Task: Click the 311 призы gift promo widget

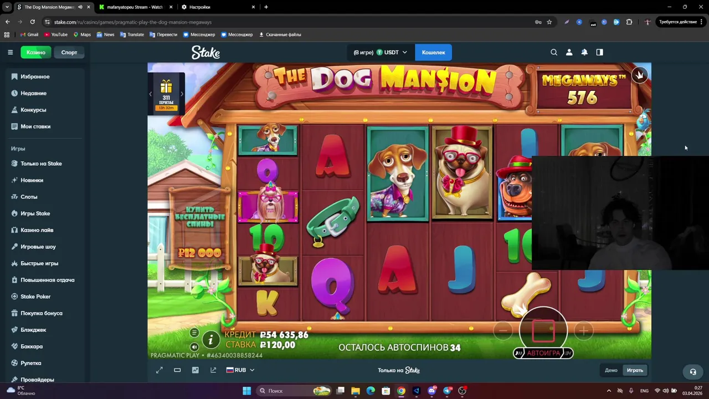Action: coord(166,94)
